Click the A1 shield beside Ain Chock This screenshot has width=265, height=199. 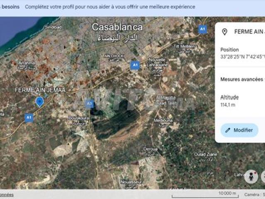[135, 65]
